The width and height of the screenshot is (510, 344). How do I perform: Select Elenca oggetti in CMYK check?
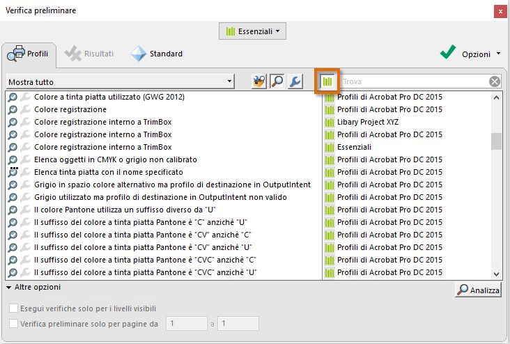coord(116,159)
